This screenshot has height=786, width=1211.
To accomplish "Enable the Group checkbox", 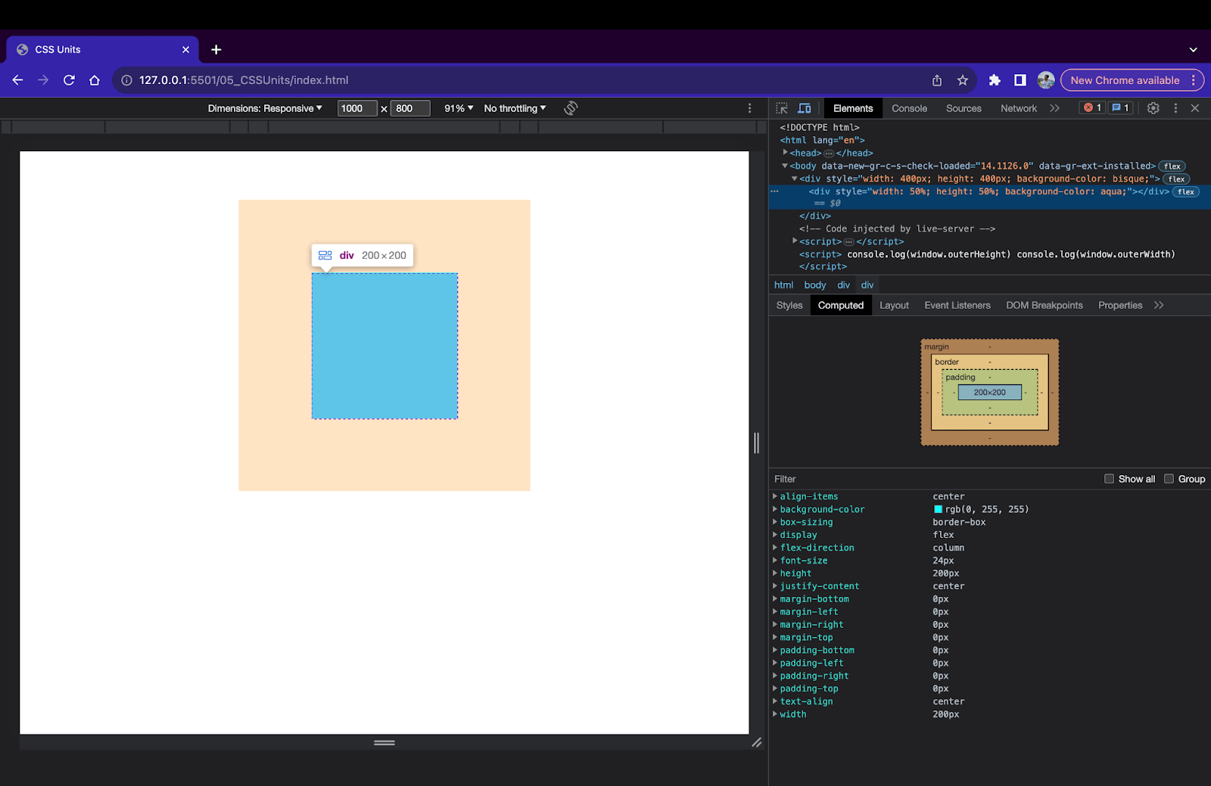I will (1169, 479).
